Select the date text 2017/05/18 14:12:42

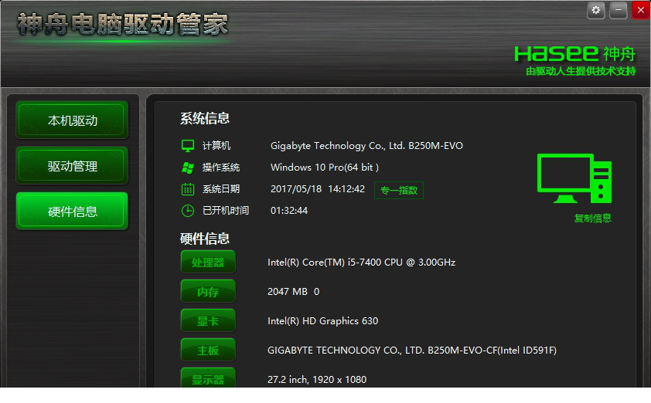(318, 189)
